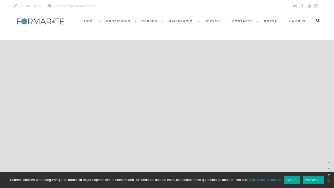
Task: Open the Oposicions menu
Action: [x=118, y=21]
